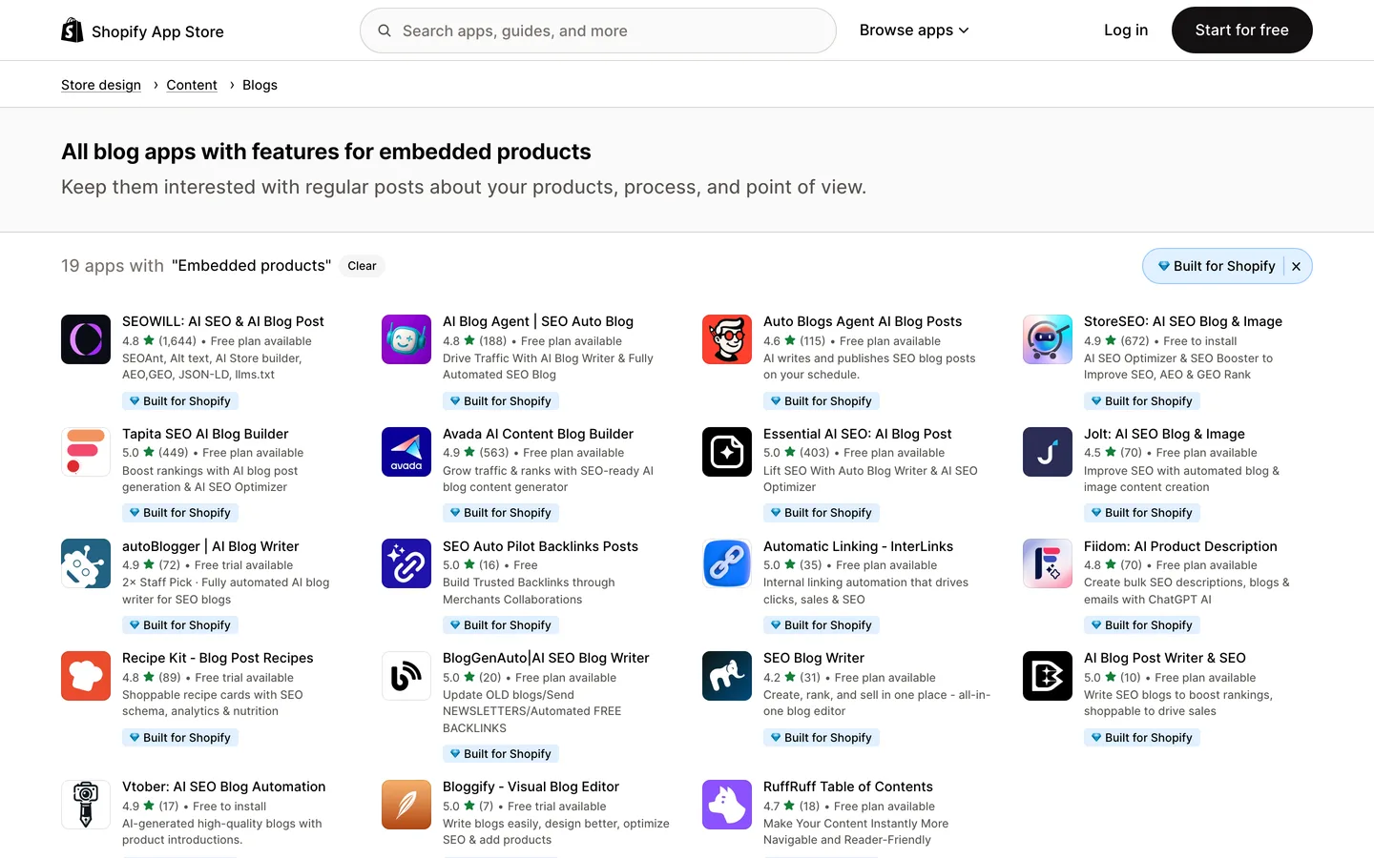Clear the Embedded products filter

pos(362,266)
